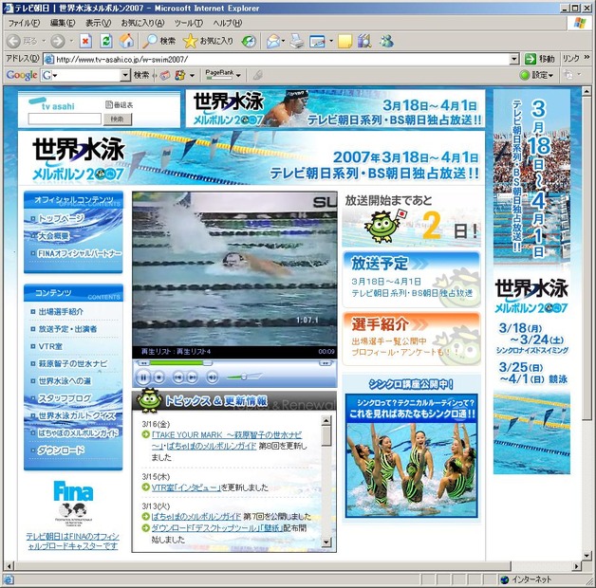Click the horizontal scrollbar right arrow
Screen dimensions: 596x588
[577, 566]
